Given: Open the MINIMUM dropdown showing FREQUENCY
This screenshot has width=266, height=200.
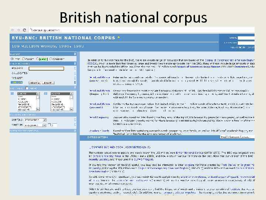Looking at the screenshot, I should tap(35, 125).
